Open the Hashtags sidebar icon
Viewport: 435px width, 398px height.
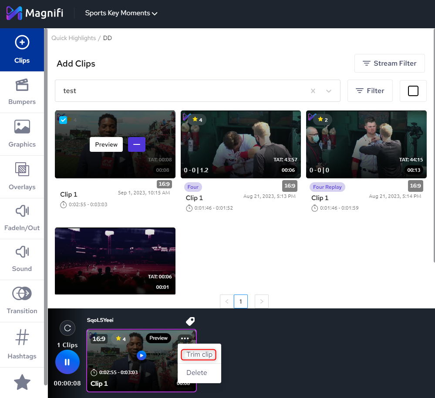click(22, 344)
